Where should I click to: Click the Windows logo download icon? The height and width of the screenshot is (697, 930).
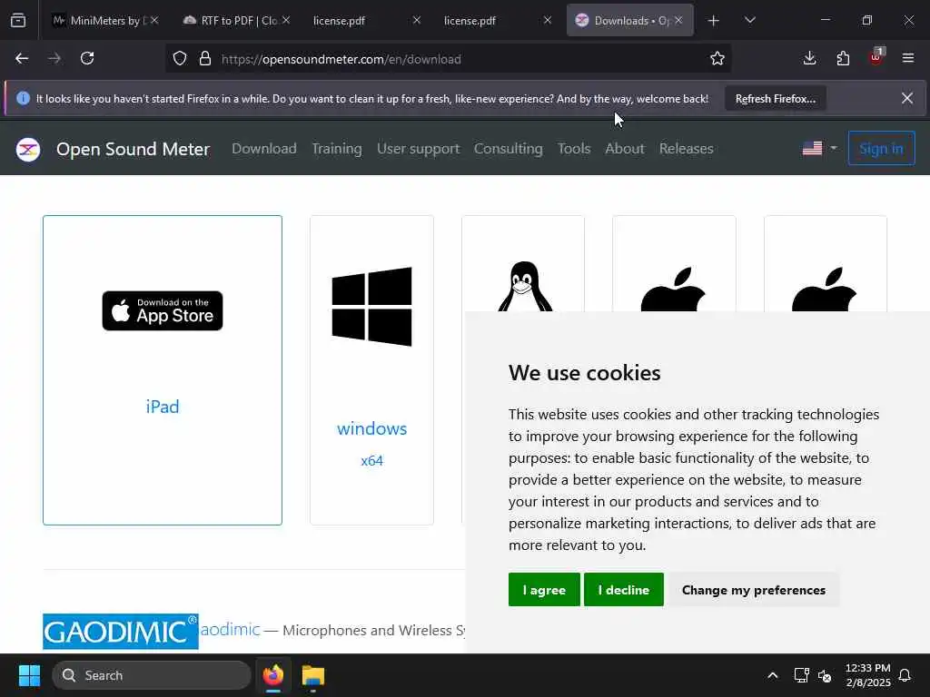[371, 307]
